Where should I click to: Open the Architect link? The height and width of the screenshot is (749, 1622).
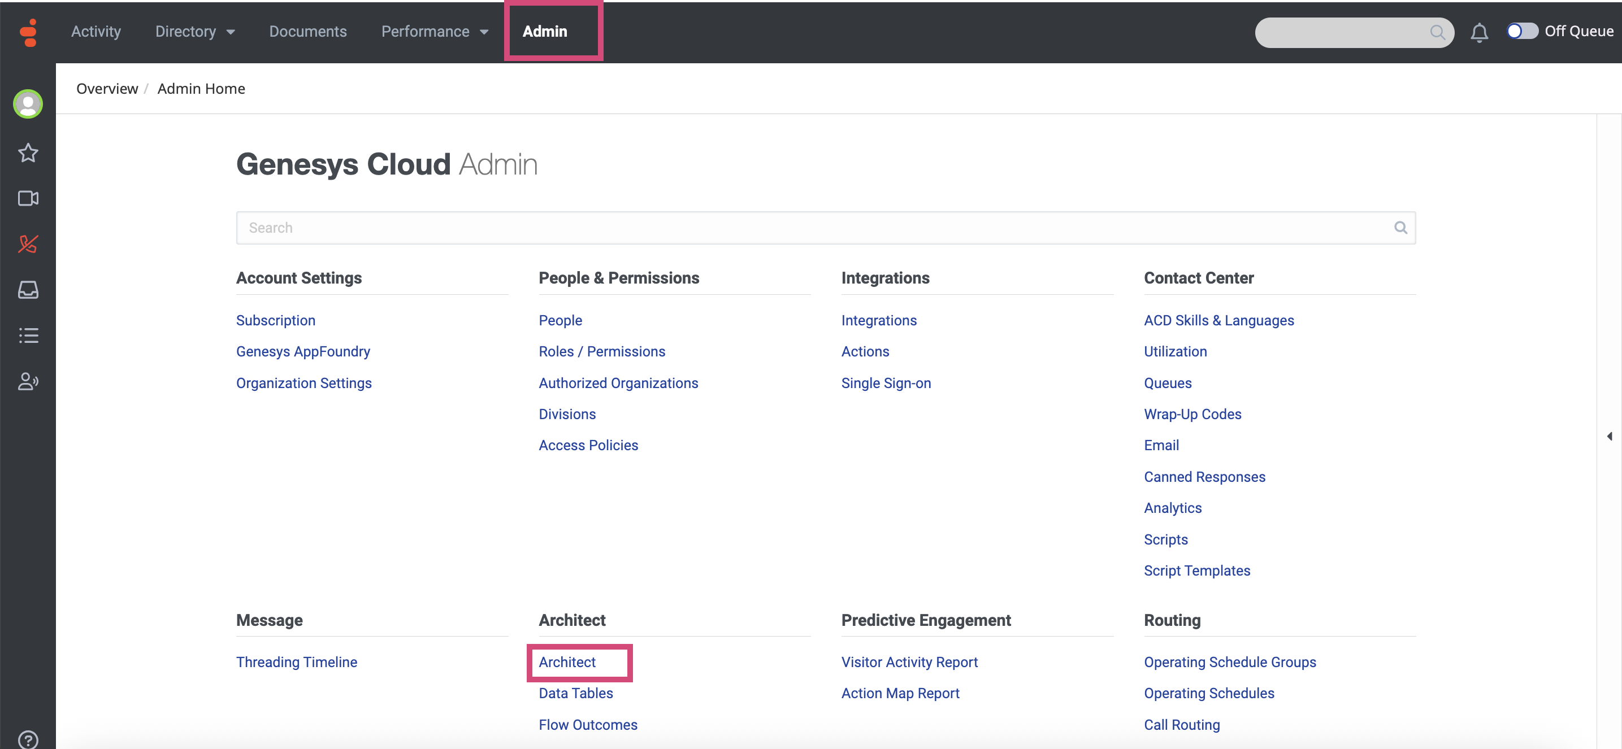(x=567, y=662)
